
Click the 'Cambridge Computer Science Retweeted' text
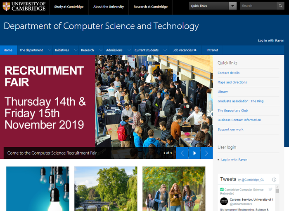tap(242, 192)
